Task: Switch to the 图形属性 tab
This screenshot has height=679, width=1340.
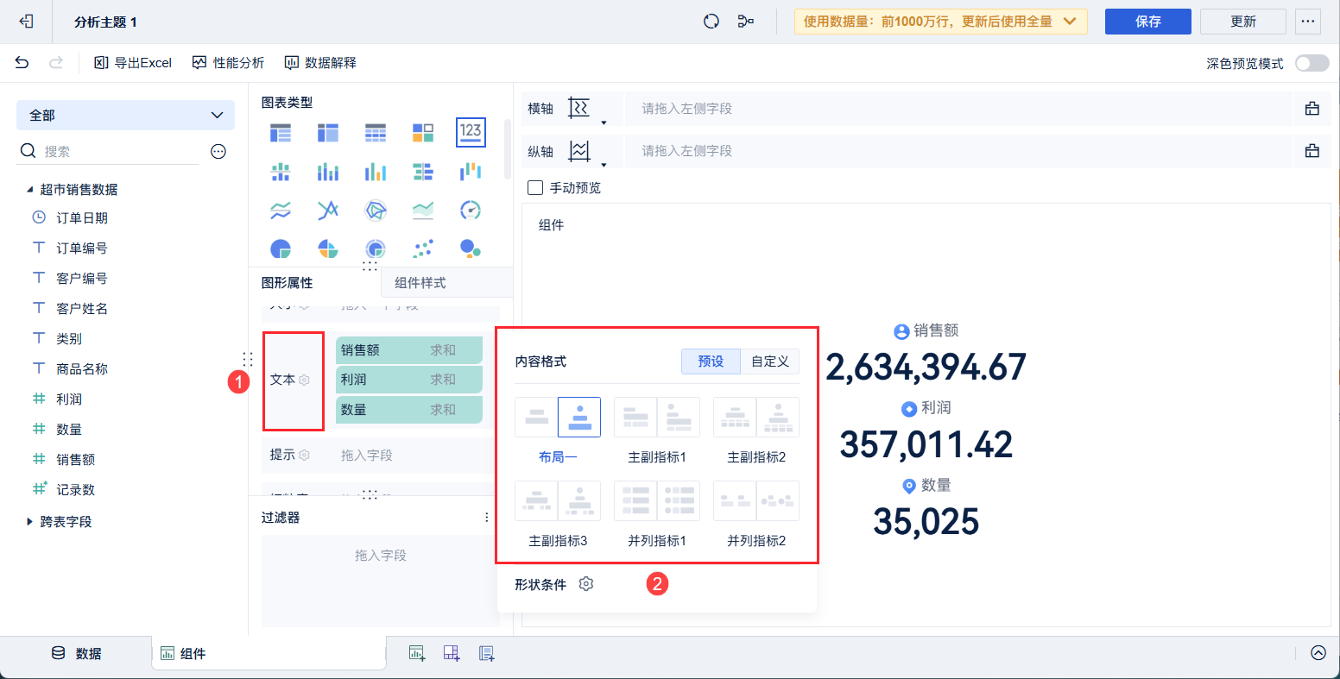Action: [x=288, y=283]
